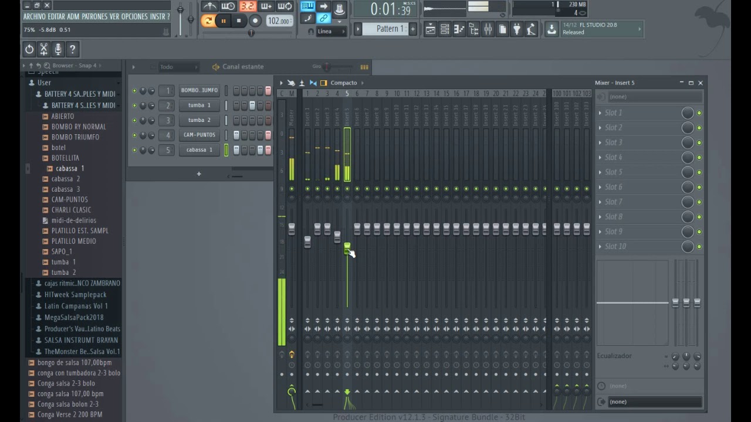Toggle Slot 1 enable LED in mixer

(699, 113)
